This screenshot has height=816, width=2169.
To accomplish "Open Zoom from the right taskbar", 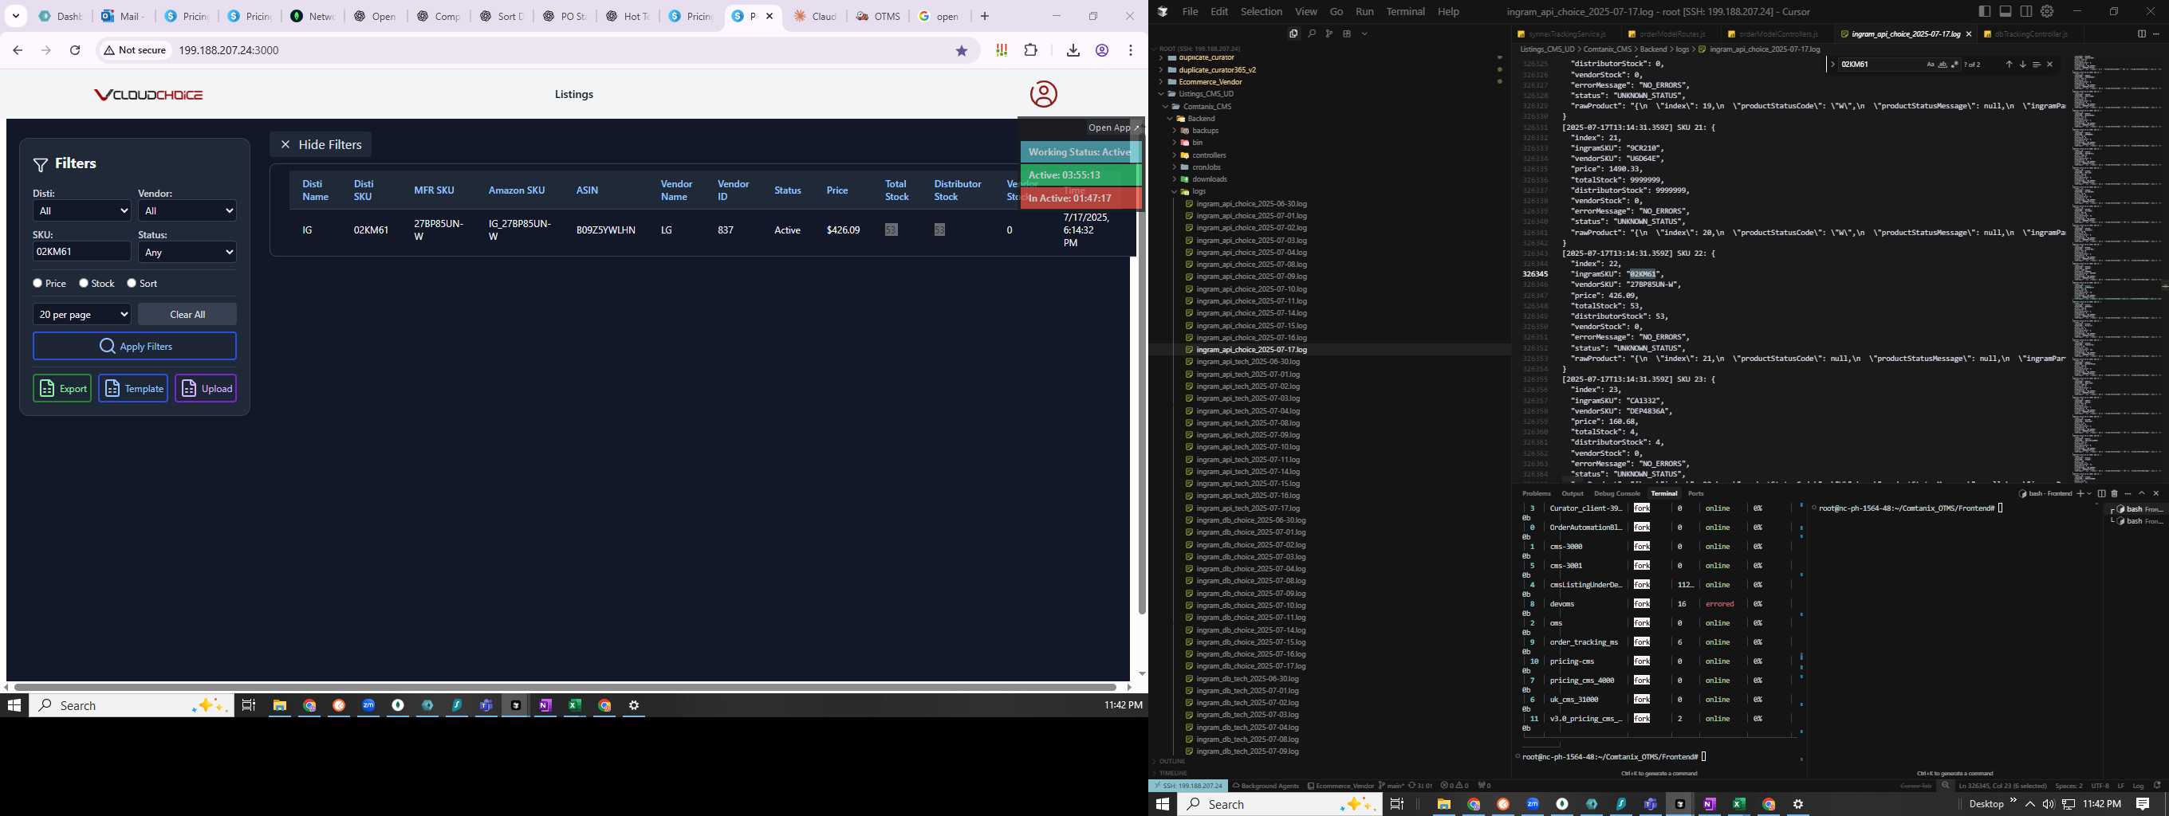I will click(x=1533, y=804).
